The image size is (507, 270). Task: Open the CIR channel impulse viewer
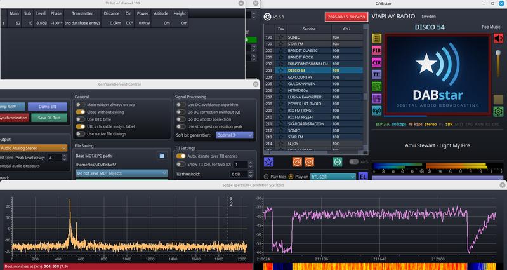click(376, 62)
